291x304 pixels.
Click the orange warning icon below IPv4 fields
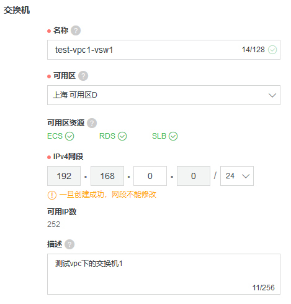52,195
